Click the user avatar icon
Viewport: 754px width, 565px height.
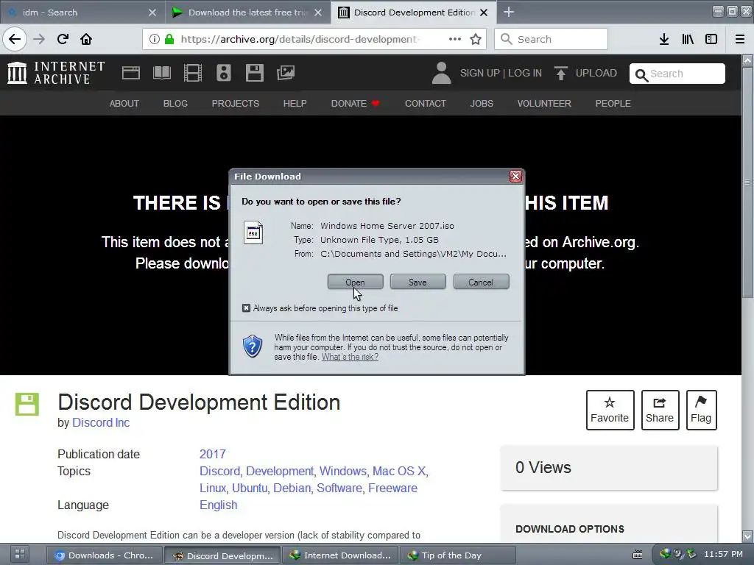[441, 73]
